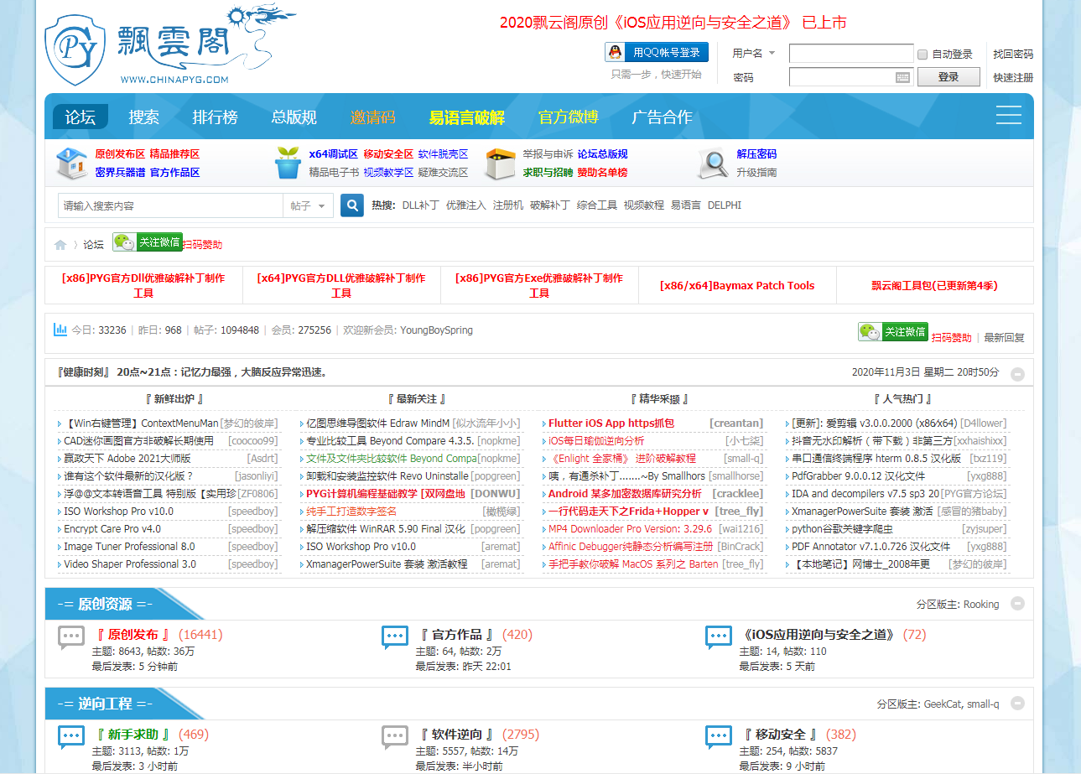Click the statistics bar chart icon
This screenshot has width=1081, height=774.
tap(60, 330)
